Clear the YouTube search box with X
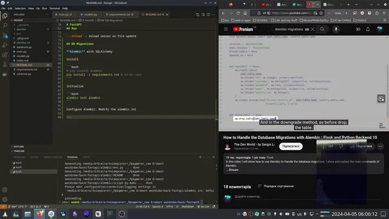This screenshot has height=219, width=389. (313, 29)
